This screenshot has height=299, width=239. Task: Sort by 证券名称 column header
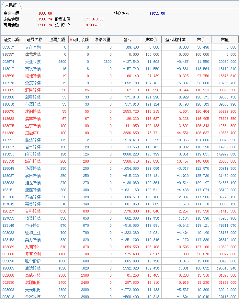[x=35, y=40]
